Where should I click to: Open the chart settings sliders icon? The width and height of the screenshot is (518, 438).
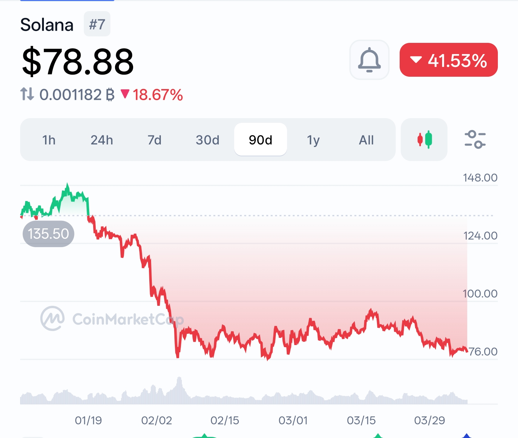(x=475, y=139)
